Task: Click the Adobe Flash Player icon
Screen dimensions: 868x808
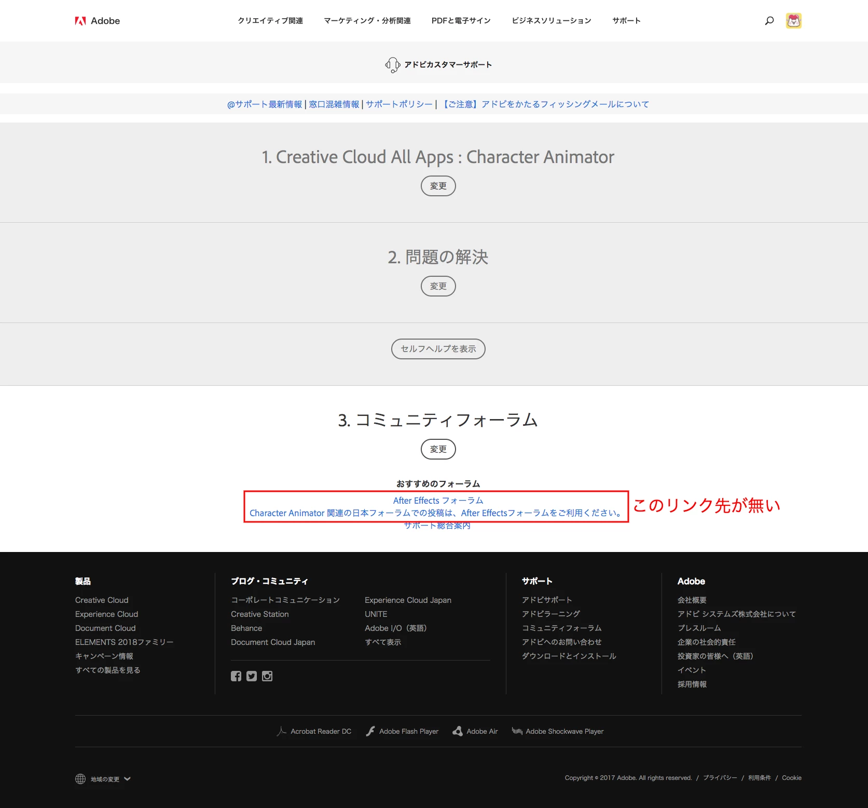Action: pyautogui.click(x=370, y=731)
